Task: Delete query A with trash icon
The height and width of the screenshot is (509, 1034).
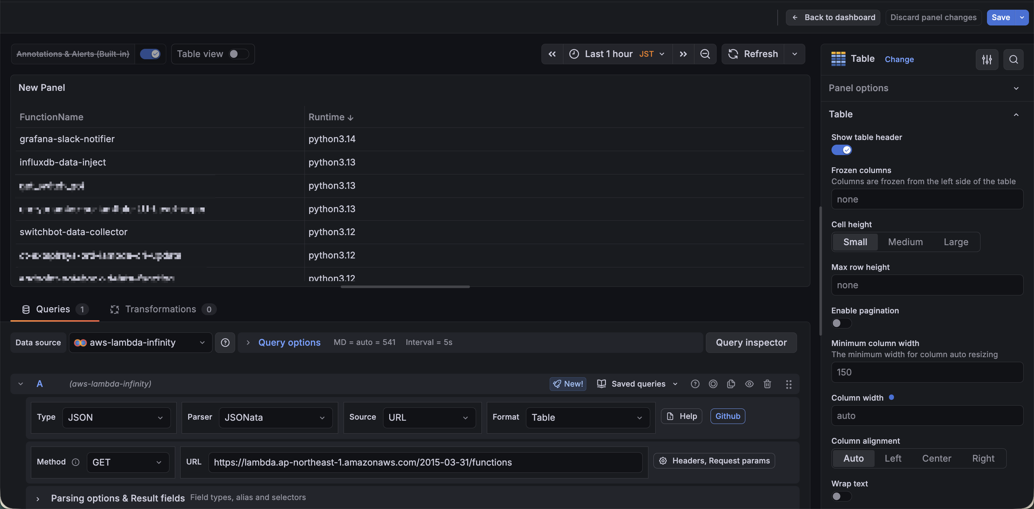Action: pyautogui.click(x=767, y=384)
